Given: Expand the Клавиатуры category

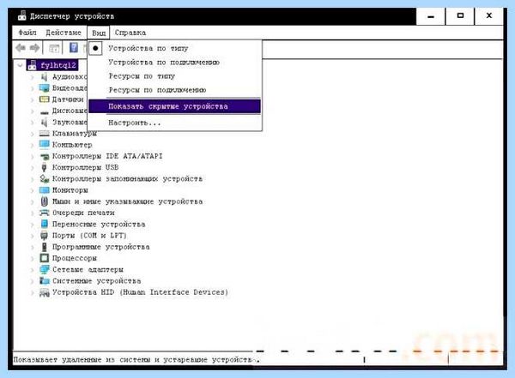Looking at the screenshot, I should click(x=33, y=134).
